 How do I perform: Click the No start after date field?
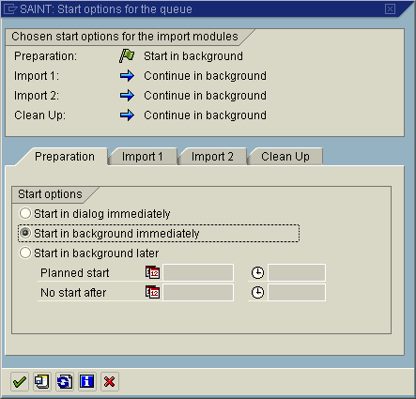pyautogui.click(x=198, y=292)
